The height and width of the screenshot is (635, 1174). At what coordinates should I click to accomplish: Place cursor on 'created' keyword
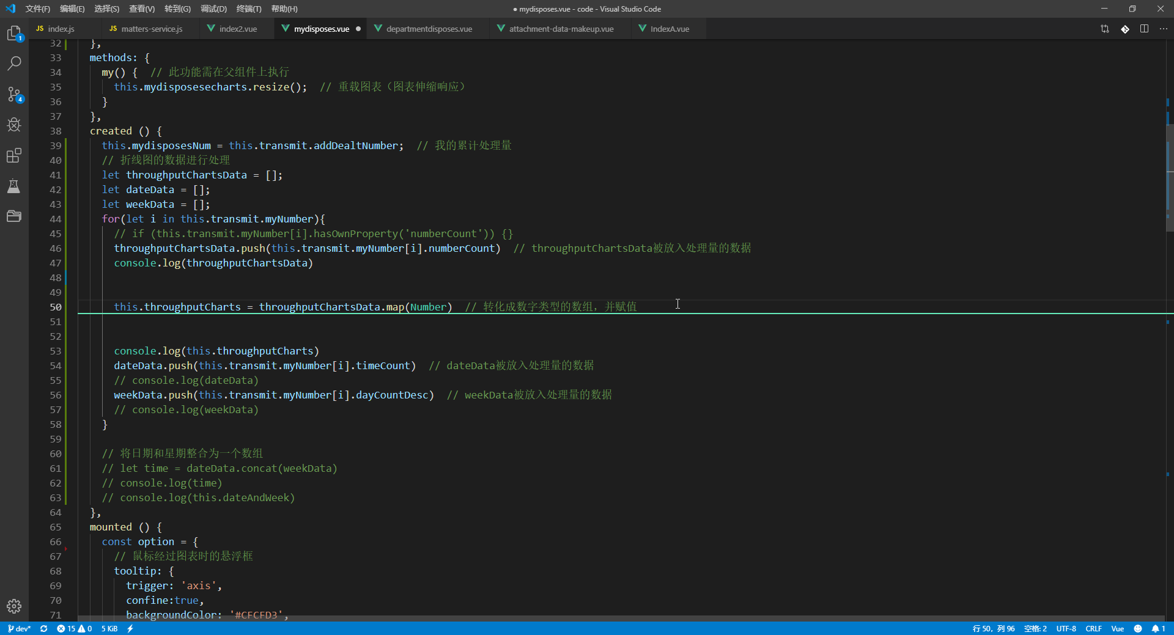pyautogui.click(x=111, y=131)
